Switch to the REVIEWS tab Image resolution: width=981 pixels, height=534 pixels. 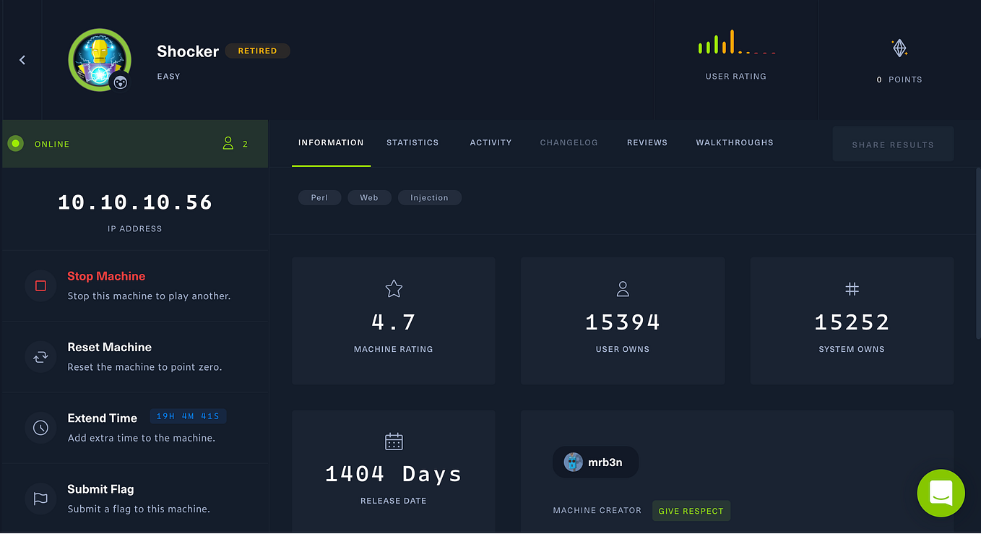coord(647,142)
